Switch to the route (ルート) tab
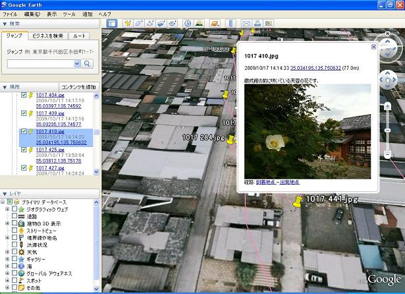 (79, 36)
